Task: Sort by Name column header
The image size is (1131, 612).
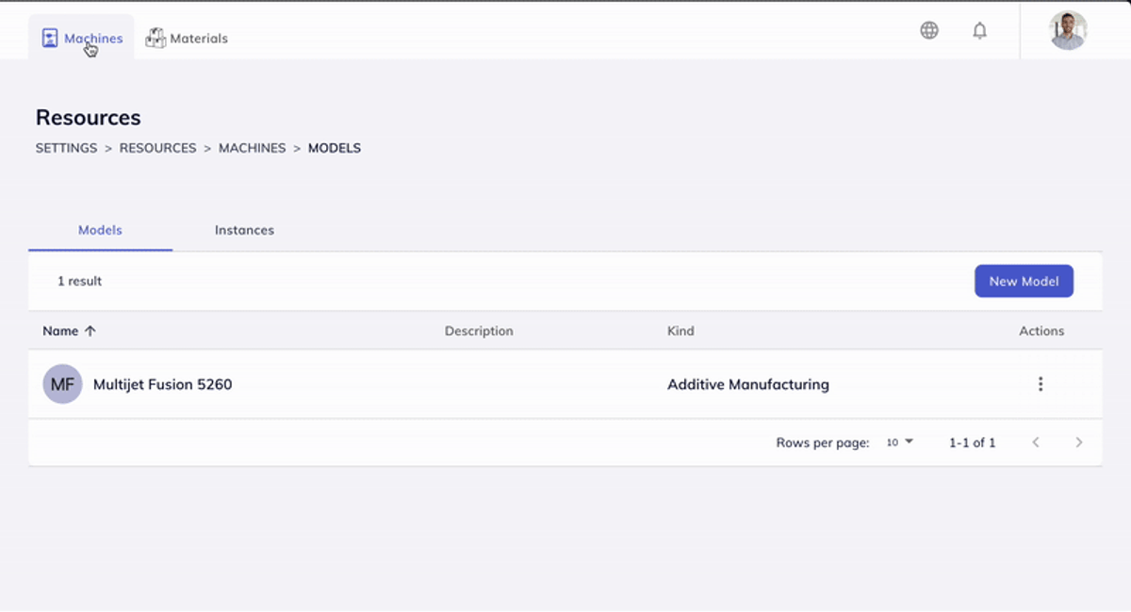Action: click(60, 330)
